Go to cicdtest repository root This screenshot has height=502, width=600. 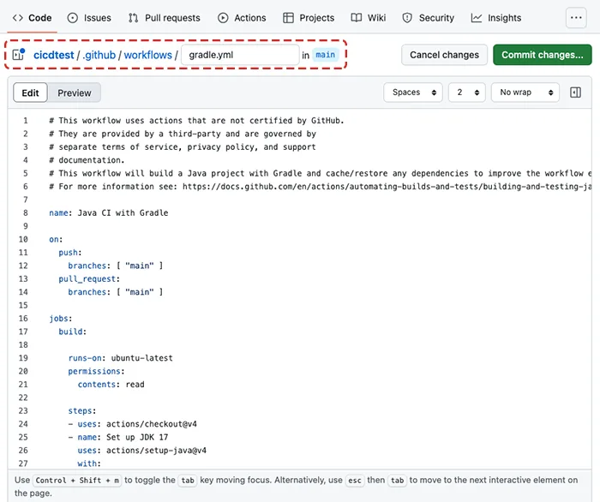53,55
